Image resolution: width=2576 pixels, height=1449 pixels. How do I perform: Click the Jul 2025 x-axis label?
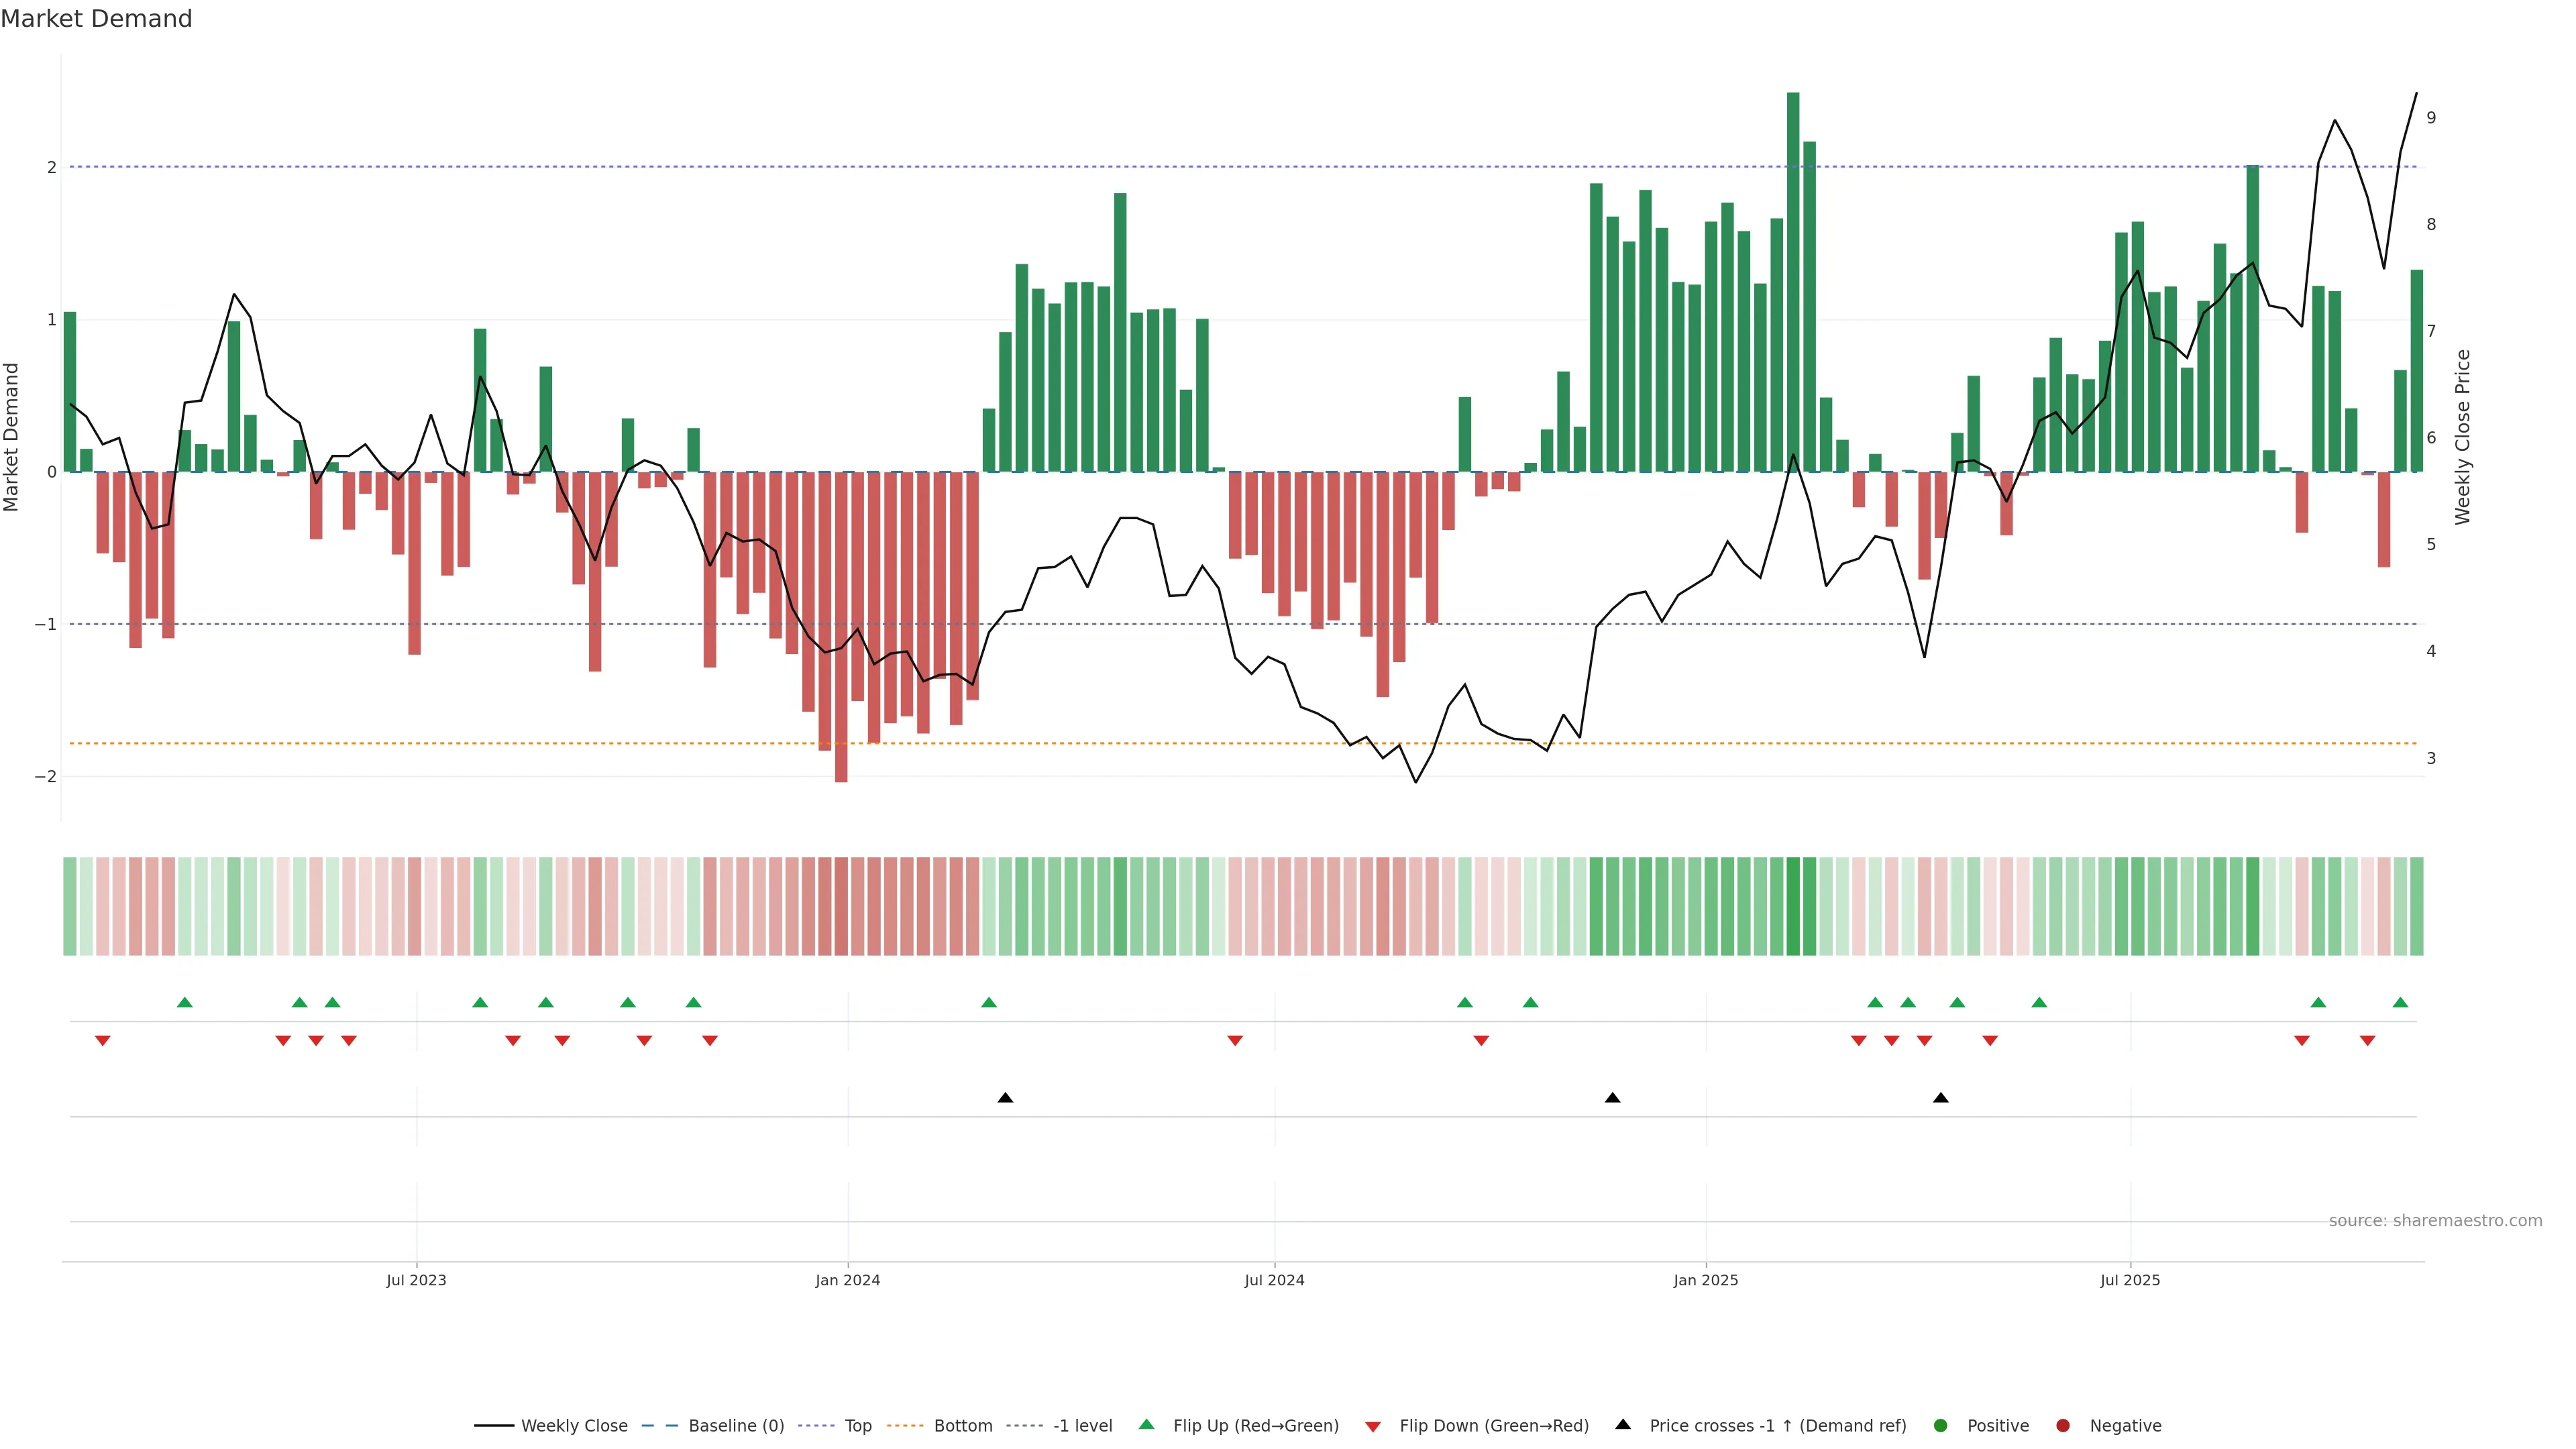click(2130, 1280)
